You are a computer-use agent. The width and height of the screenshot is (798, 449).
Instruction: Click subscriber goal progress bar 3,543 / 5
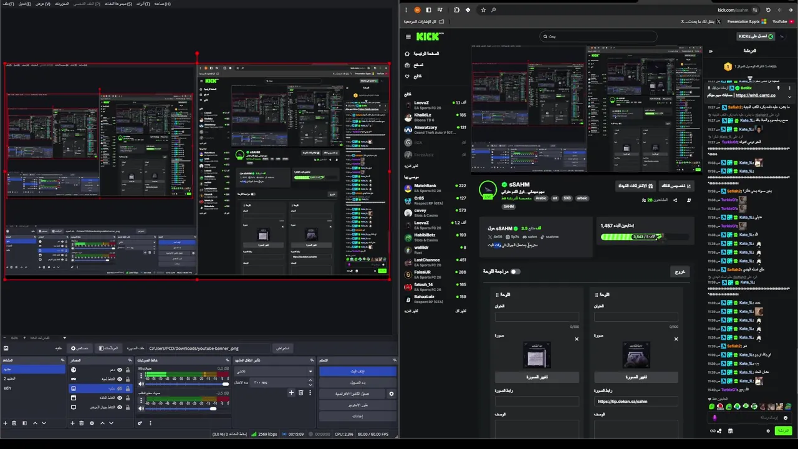645,237
